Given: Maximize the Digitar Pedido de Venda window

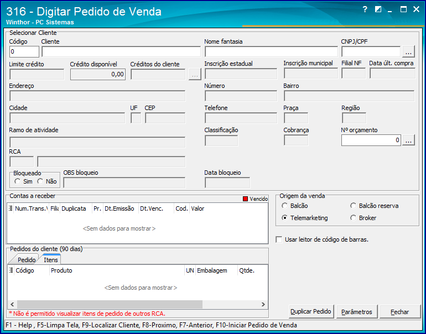Looking at the screenshot, I should [403, 9].
